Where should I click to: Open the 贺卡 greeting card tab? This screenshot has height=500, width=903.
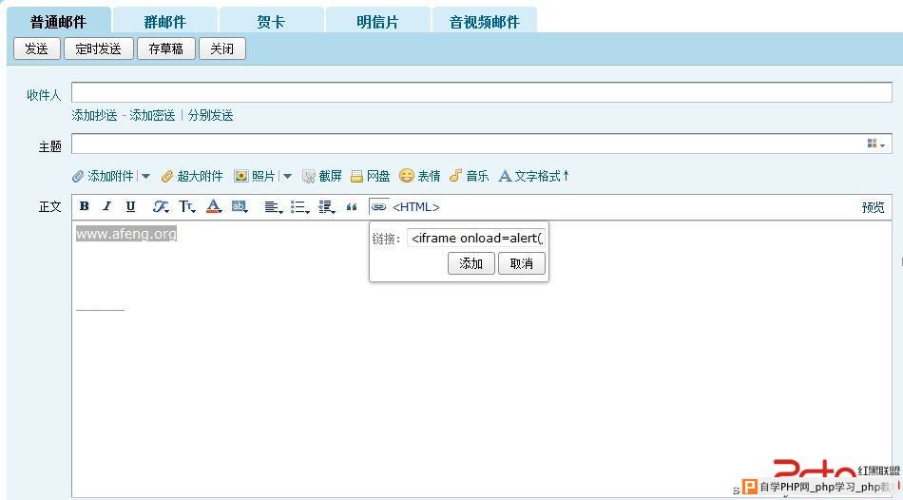click(x=271, y=21)
